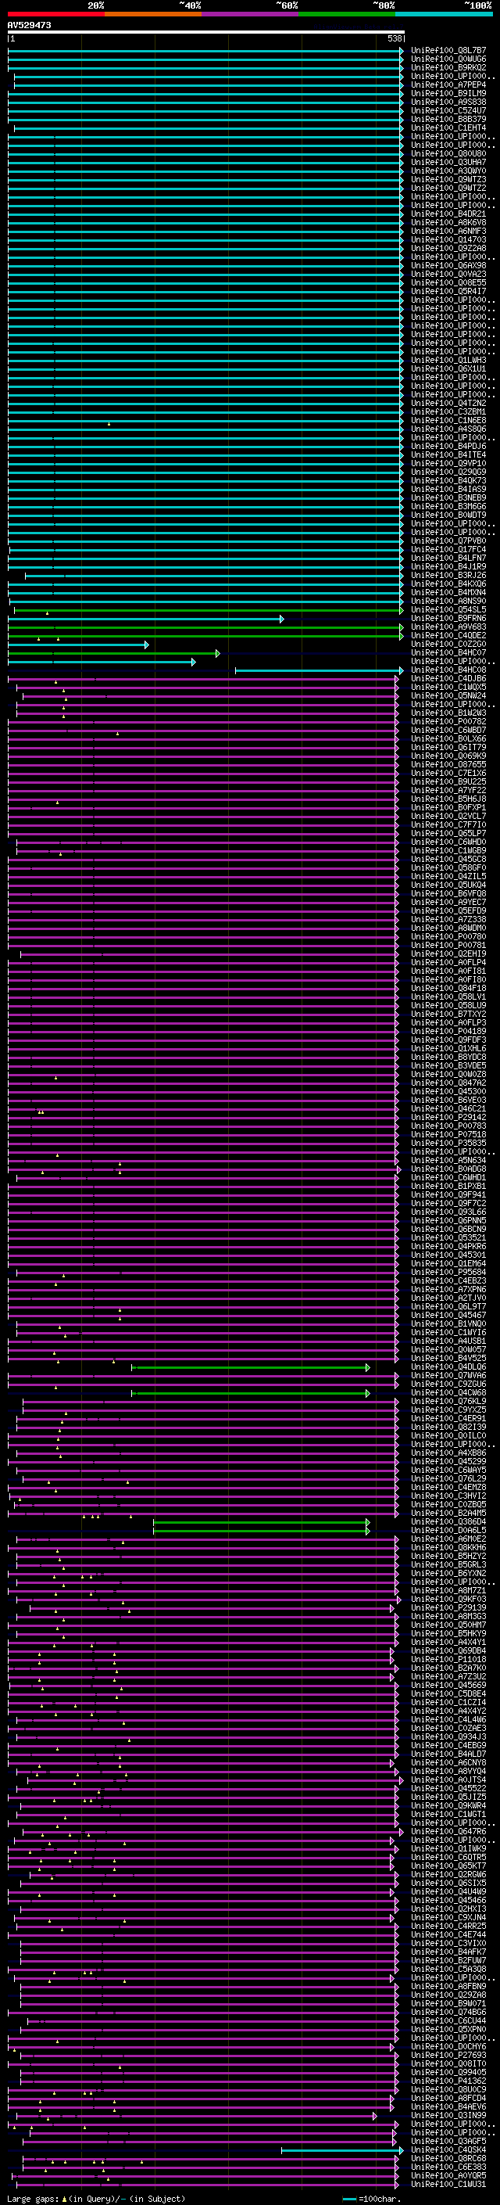Open the UniRef100_C4QDE2 hit

tap(448, 636)
